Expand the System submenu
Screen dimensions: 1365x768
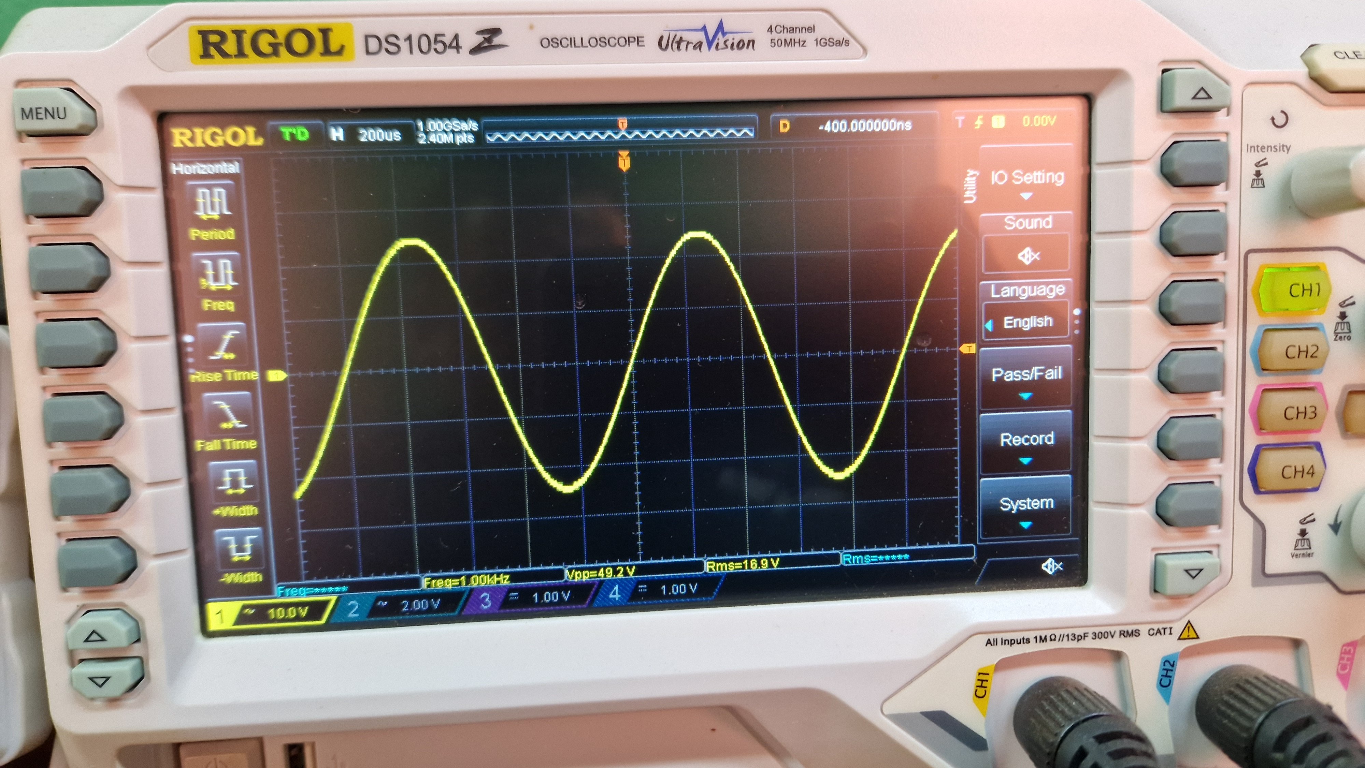pos(1026,507)
